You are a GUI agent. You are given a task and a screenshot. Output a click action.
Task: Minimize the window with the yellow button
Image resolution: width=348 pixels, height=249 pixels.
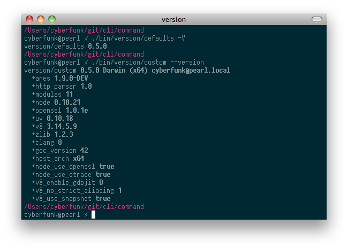(41, 19)
